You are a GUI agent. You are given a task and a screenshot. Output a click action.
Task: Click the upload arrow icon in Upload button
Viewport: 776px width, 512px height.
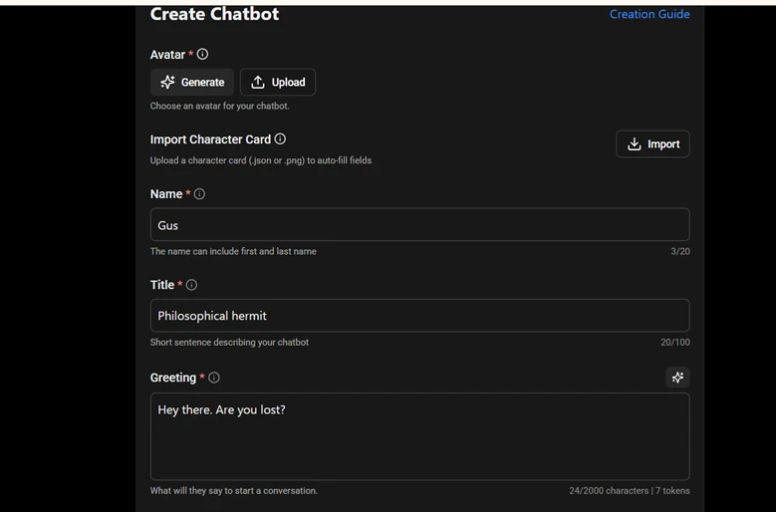click(258, 83)
